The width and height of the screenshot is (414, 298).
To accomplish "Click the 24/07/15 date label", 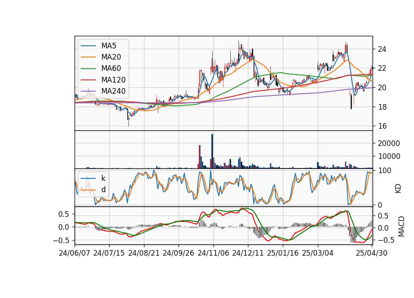I will 109,254.
